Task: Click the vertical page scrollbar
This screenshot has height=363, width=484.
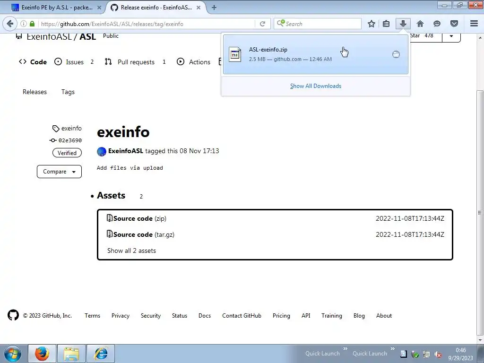Action: point(480,212)
